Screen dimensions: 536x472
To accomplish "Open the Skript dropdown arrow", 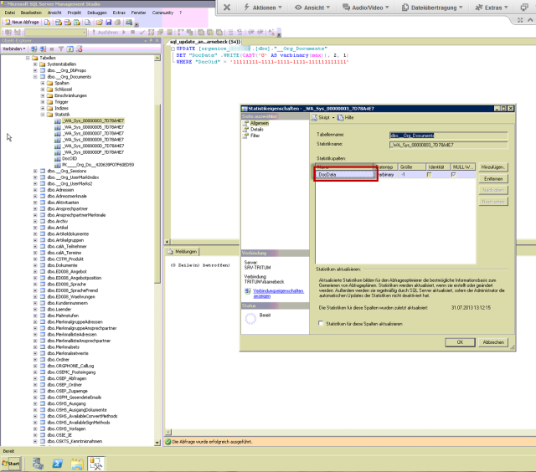I will (333, 117).
